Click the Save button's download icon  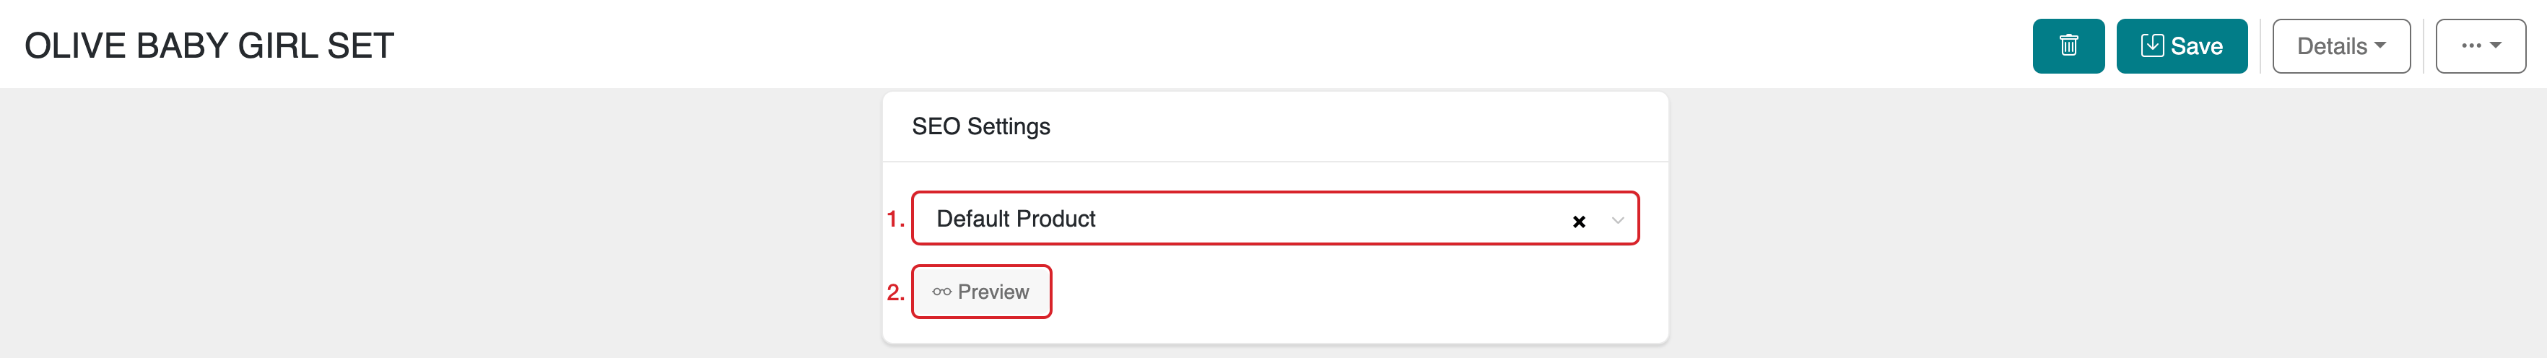[x=2151, y=45]
